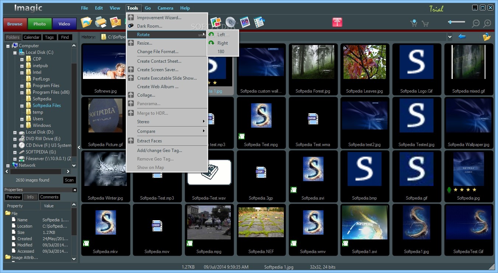Click the printer icon in the toolbar
The width and height of the screenshot is (498, 273).
point(101,23)
